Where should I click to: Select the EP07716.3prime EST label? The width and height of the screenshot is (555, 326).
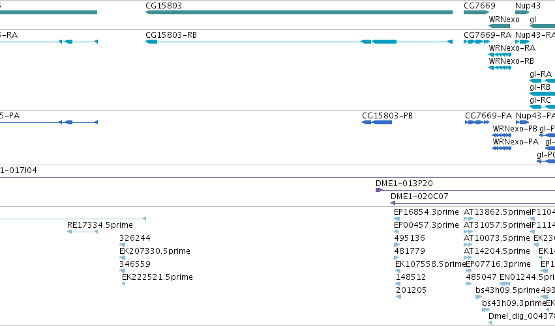click(x=498, y=265)
